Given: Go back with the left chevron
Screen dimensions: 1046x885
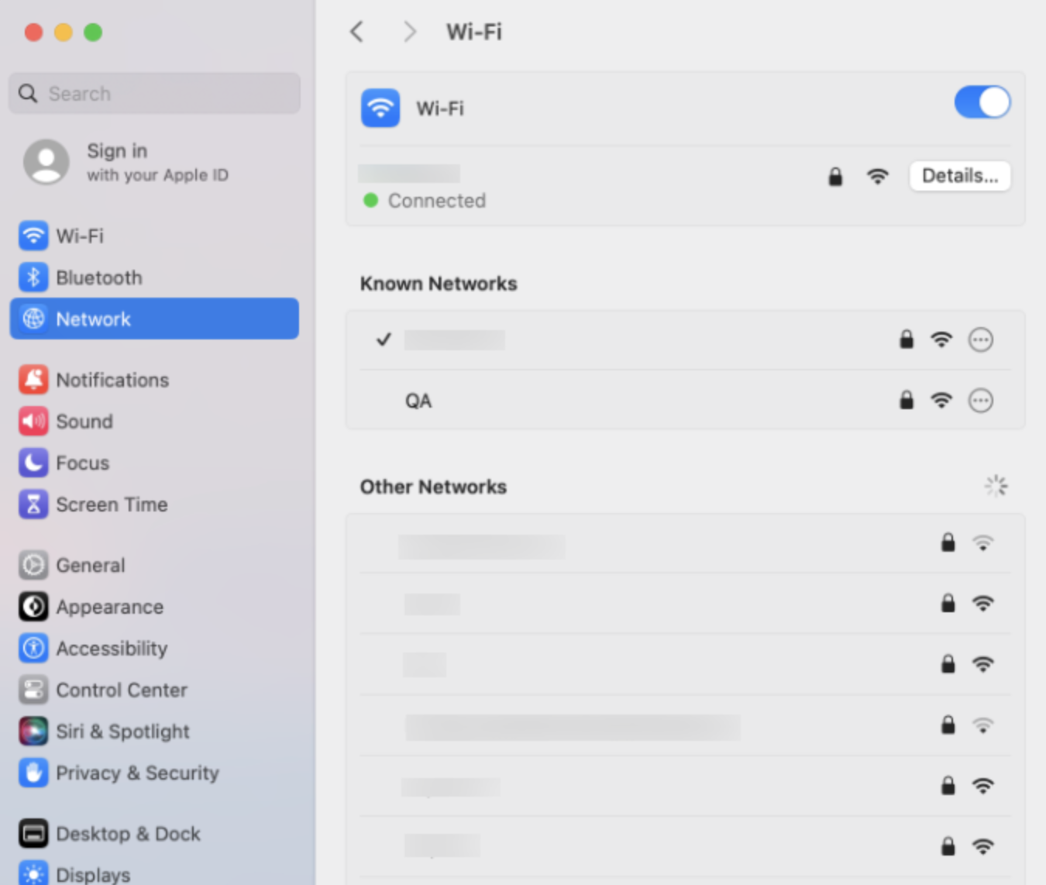Looking at the screenshot, I should pyautogui.click(x=356, y=32).
